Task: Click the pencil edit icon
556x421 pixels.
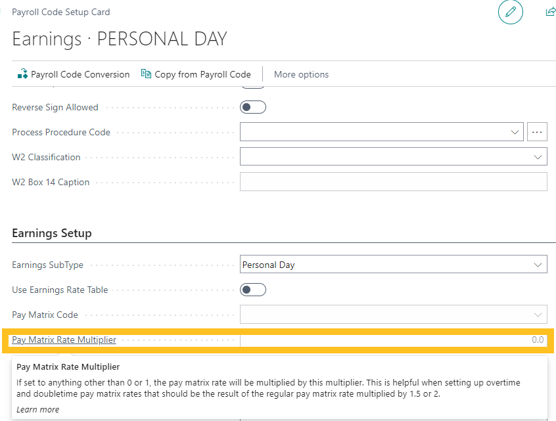Action: coord(510,12)
